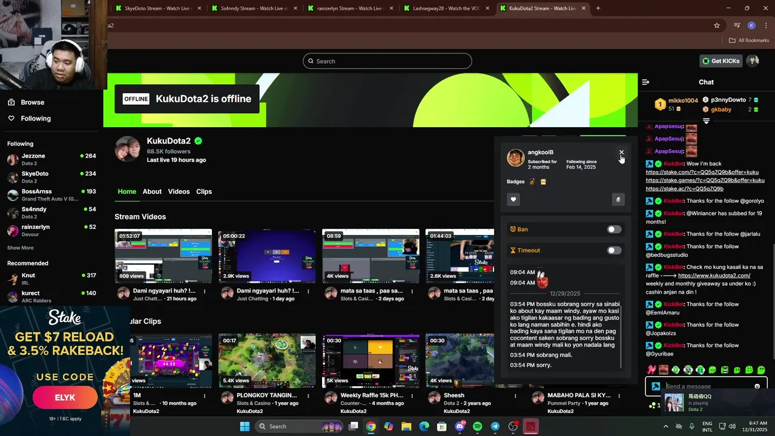This screenshot has height=436, width=775.
Task: Open BossArnss's channel in the sidebar
Action: tap(51, 194)
